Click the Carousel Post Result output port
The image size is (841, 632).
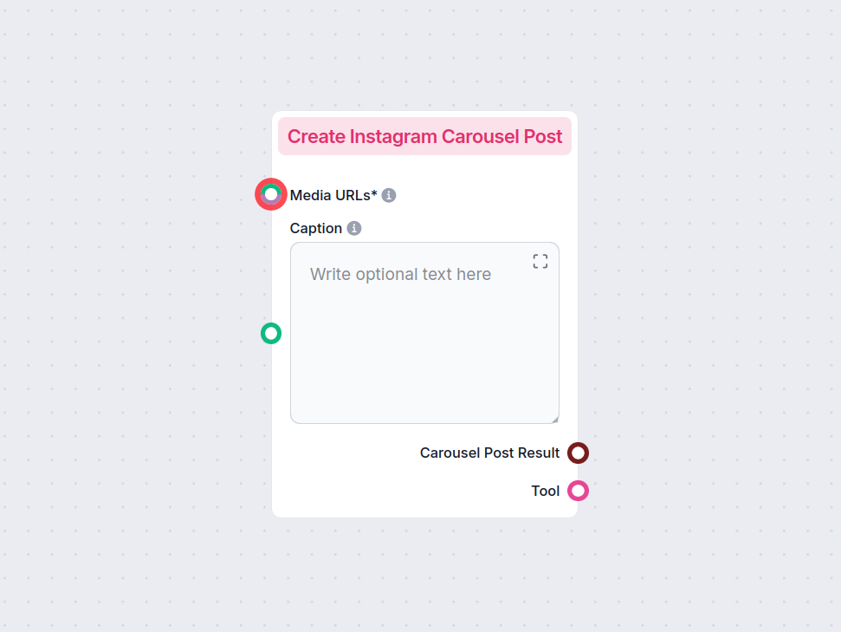579,453
